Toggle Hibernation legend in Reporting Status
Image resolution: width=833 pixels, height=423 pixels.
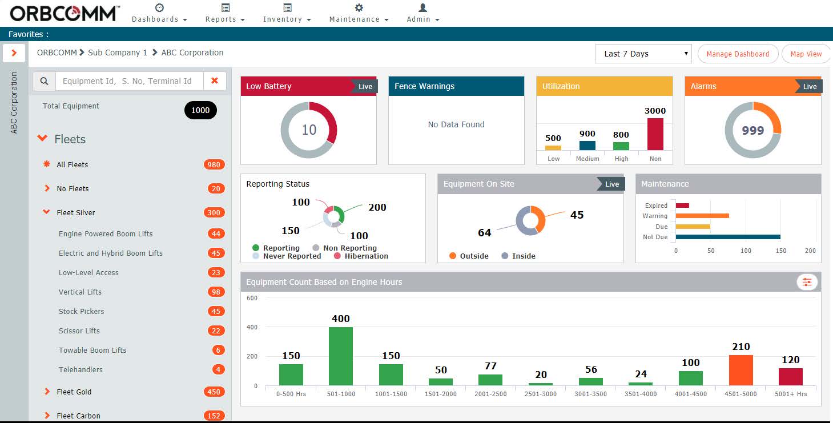click(360, 256)
